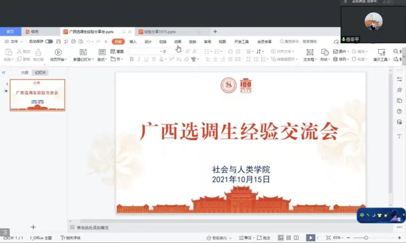Open the 65% zoom level dropdown

(337, 238)
